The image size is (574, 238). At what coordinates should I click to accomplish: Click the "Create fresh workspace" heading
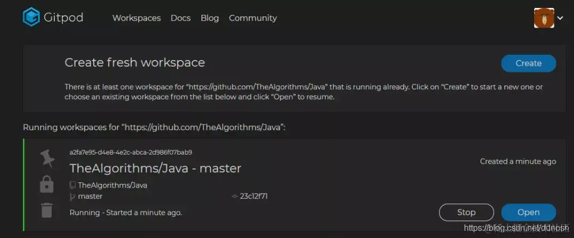(x=134, y=63)
